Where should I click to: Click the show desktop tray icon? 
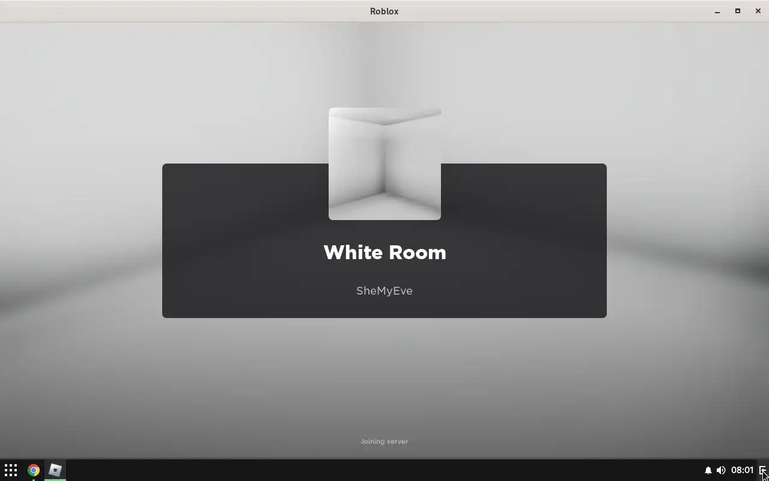pyautogui.click(x=762, y=470)
